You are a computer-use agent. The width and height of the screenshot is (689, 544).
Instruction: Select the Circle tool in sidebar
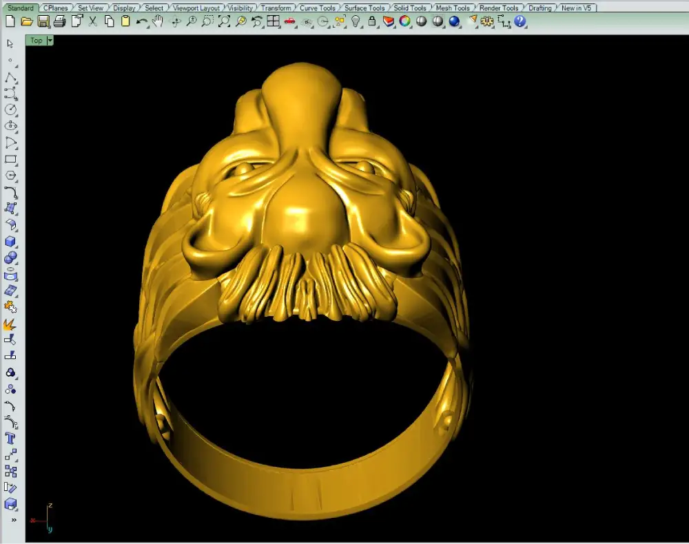click(10, 109)
